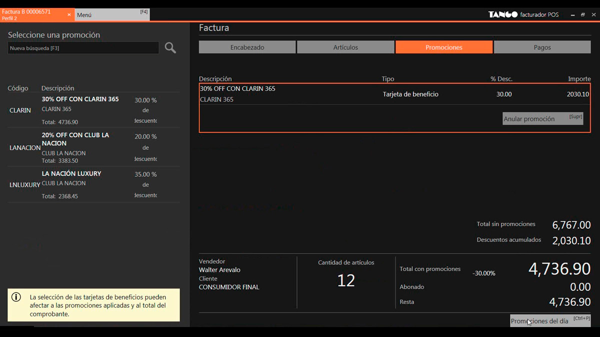Click the Promociones del día button
Image resolution: width=600 pixels, height=337 pixels.
[550, 321]
